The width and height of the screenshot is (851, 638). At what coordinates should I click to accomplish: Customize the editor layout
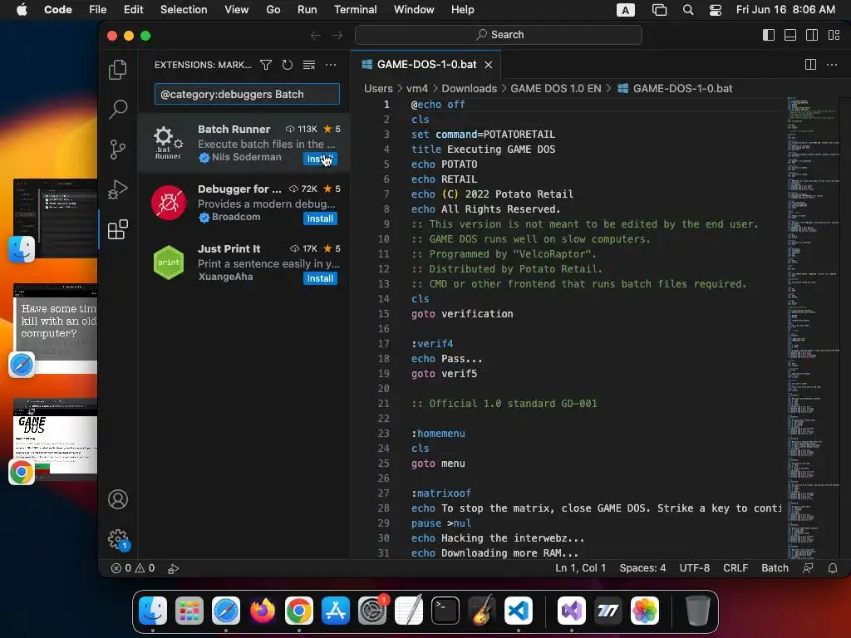pos(834,35)
